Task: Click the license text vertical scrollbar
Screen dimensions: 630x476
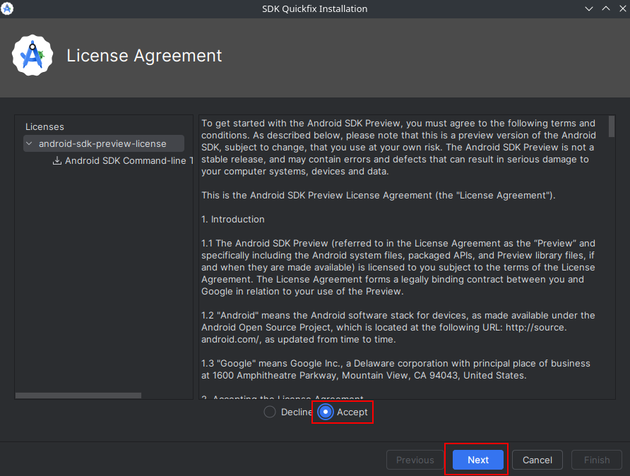Action: [x=612, y=126]
